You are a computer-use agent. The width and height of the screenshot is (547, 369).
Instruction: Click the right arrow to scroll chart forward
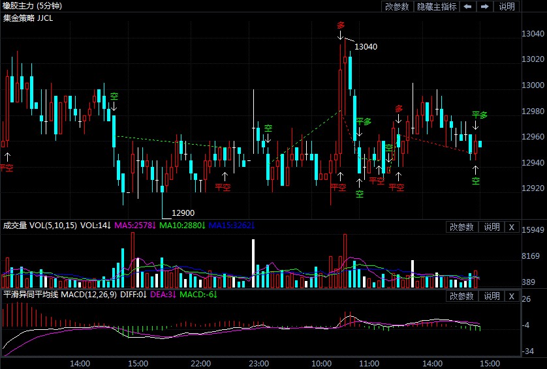484,7
